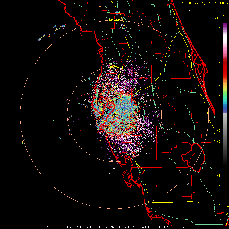The width and height of the screenshot is (229, 229).
Task: Click the 0 tick label on the scale
Action: click(x=220, y=108)
